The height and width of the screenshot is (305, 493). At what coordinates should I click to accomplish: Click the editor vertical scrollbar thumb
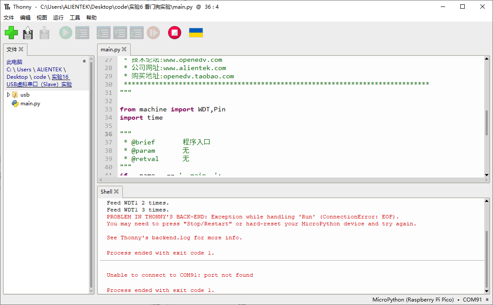coord(487,123)
